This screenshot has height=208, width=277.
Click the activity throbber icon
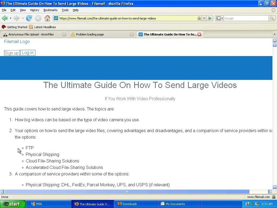click(273, 10)
